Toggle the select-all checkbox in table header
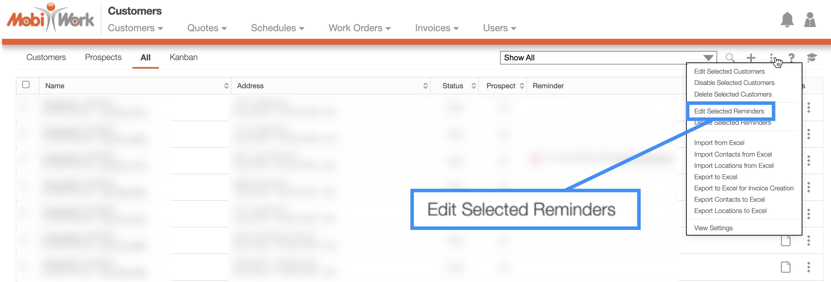This screenshot has height=282, width=831. tap(26, 85)
